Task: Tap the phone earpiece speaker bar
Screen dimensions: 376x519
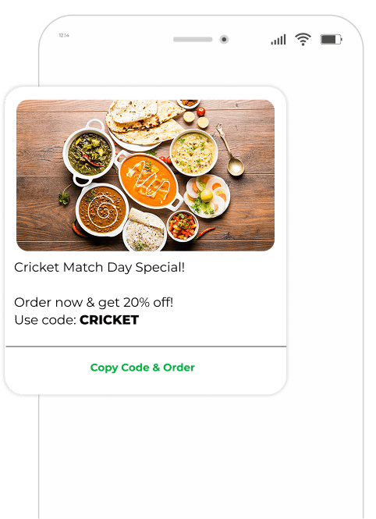Action: click(193, 39)
